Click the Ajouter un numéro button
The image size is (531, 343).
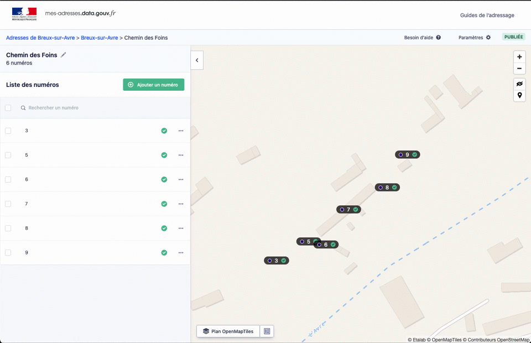click(x=153, y=85)
